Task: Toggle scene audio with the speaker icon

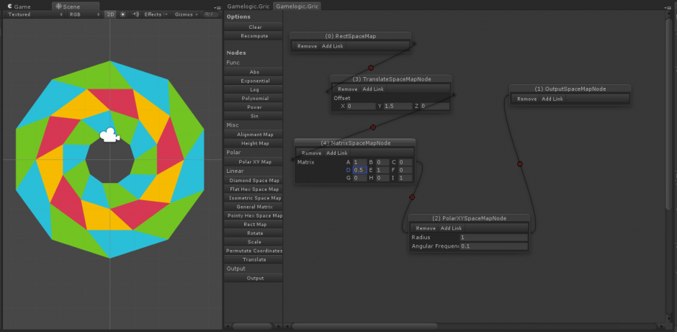Action: [135, 14]
